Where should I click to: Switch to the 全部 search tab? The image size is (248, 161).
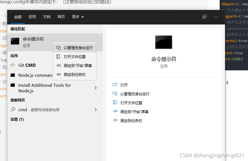18,17
